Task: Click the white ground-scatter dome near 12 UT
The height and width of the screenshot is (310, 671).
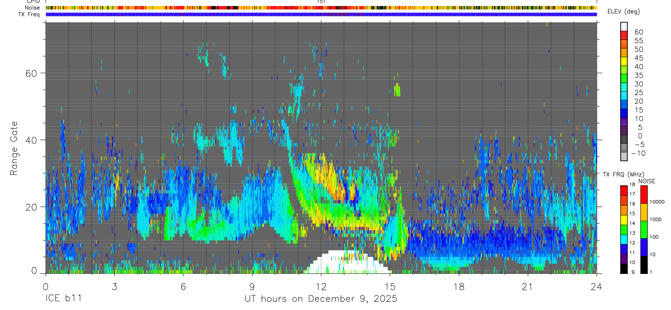Action: pos(348,262)
